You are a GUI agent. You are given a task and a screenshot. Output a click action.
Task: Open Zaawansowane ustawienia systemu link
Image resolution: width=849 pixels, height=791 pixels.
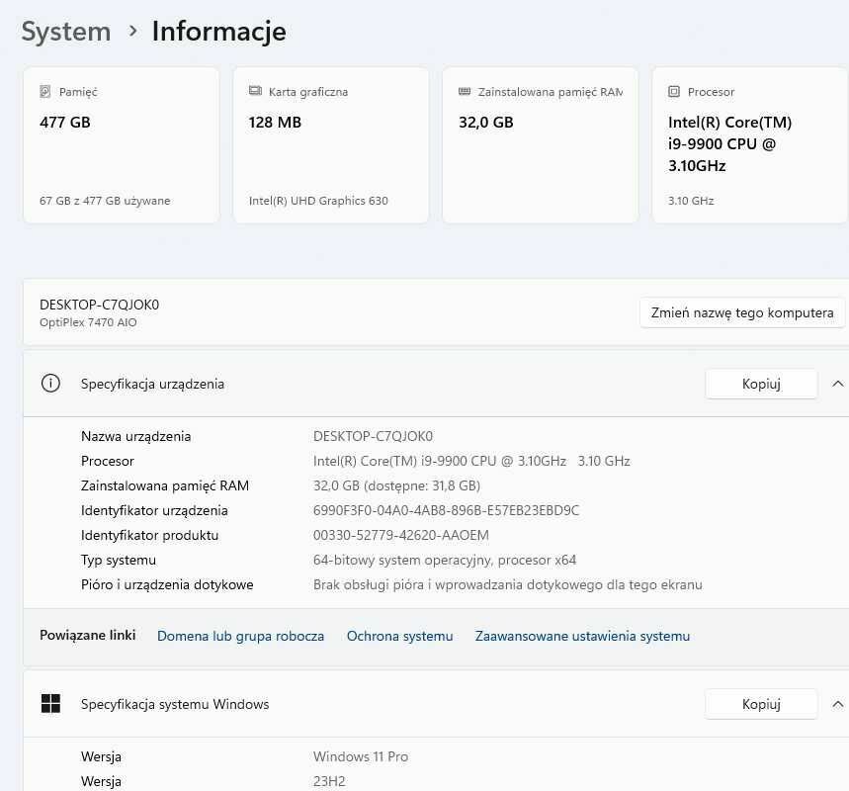(582, 636)
